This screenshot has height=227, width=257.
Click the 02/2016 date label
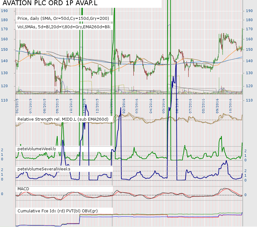(124, 106)
